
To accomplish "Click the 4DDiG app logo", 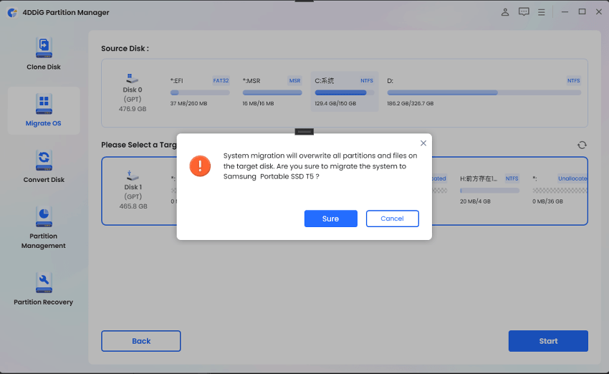I will pyautogui.click(x=12, y=12).
